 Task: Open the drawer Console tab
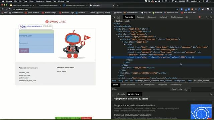121,94
